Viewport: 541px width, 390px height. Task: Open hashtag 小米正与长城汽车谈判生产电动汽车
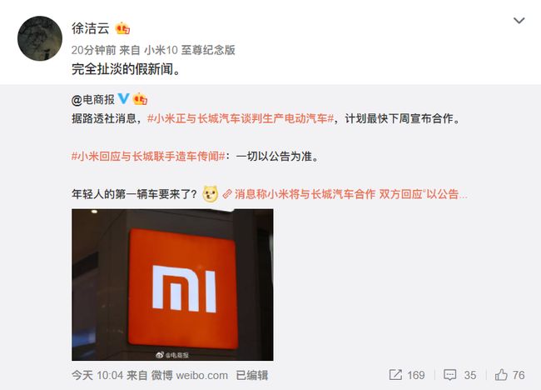(241, 119)
